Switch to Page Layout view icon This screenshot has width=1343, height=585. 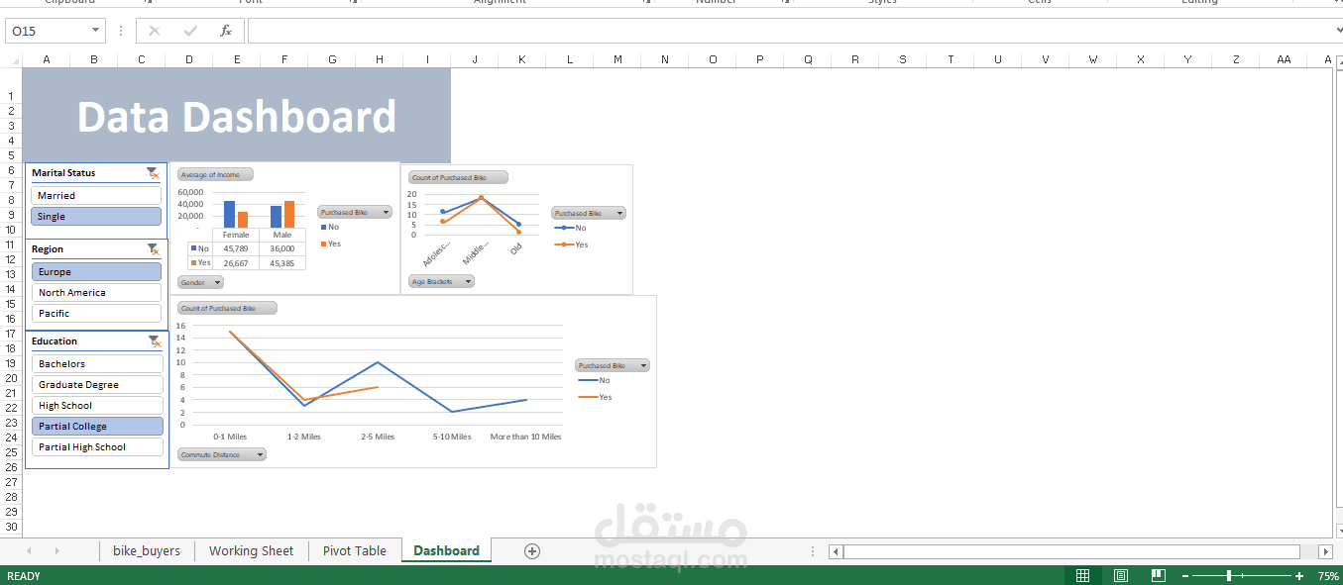1121,576
